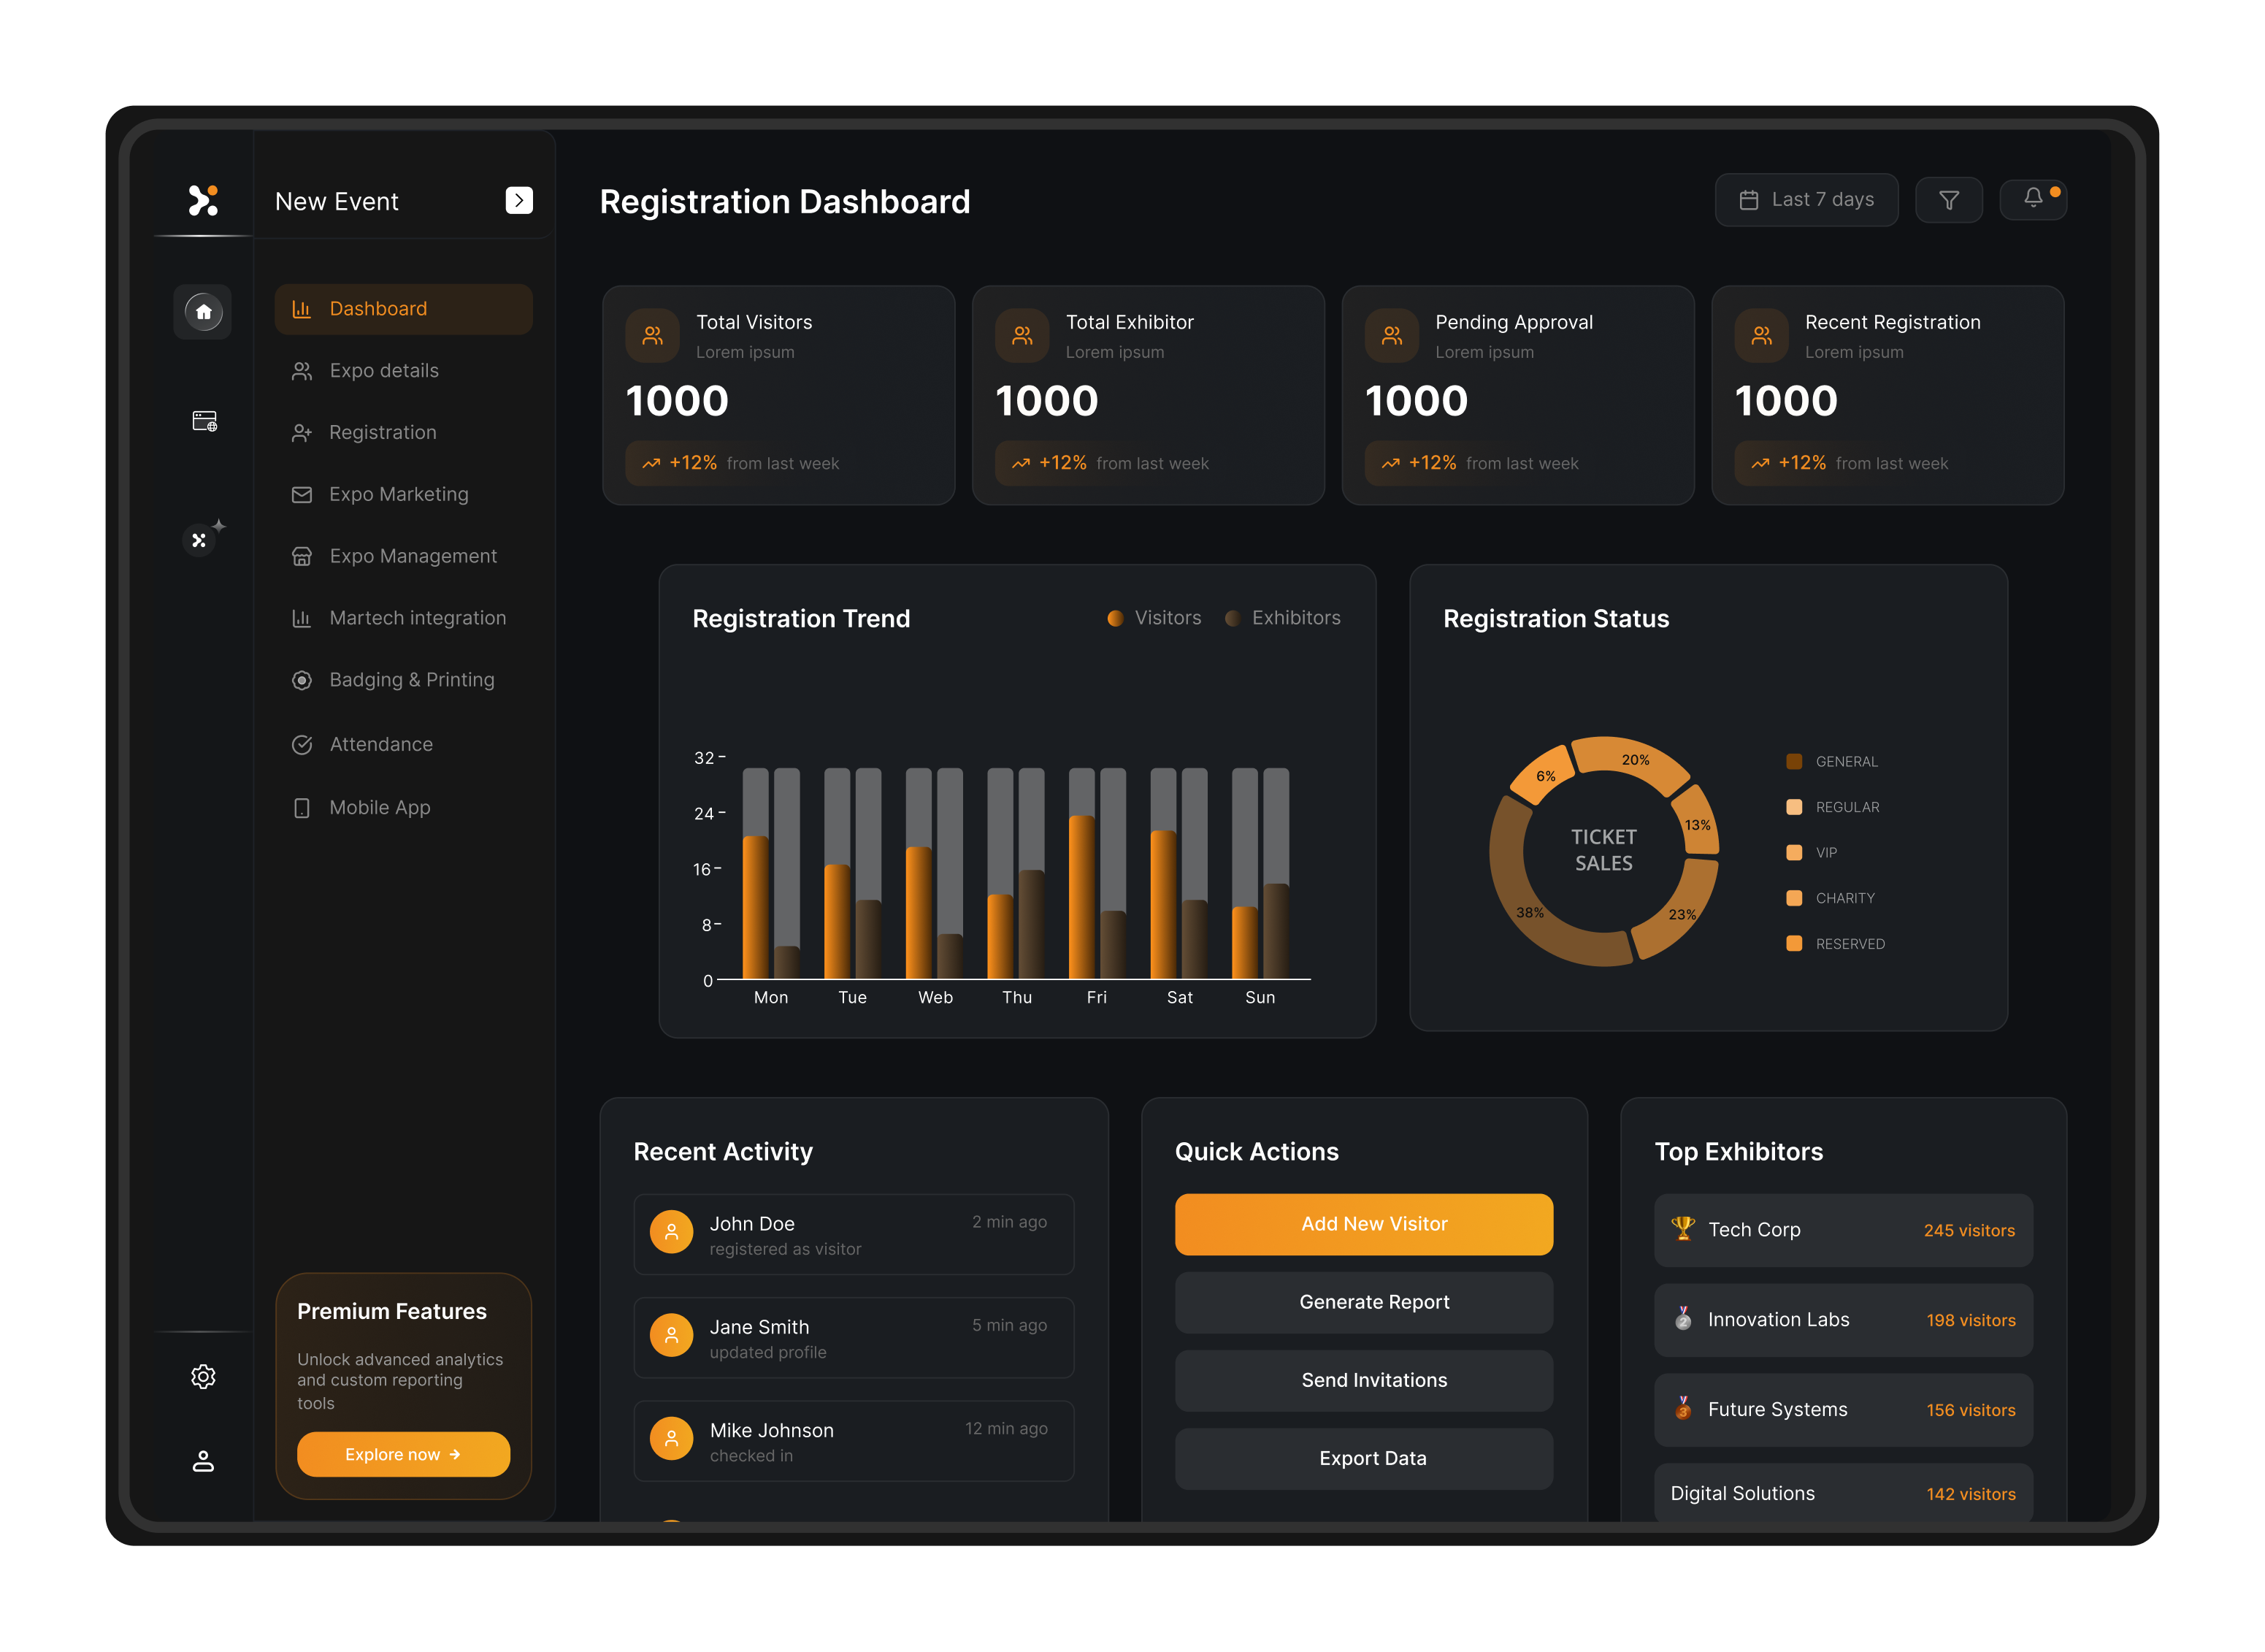Open the Expo details section via its people icon

303,370
